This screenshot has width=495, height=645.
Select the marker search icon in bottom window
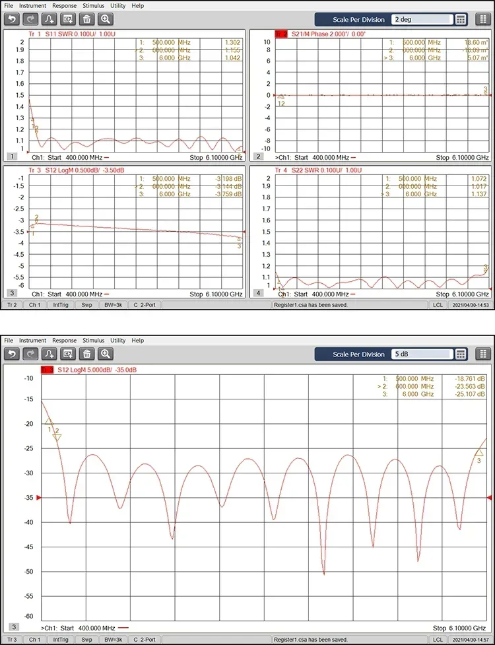[49, 354]
